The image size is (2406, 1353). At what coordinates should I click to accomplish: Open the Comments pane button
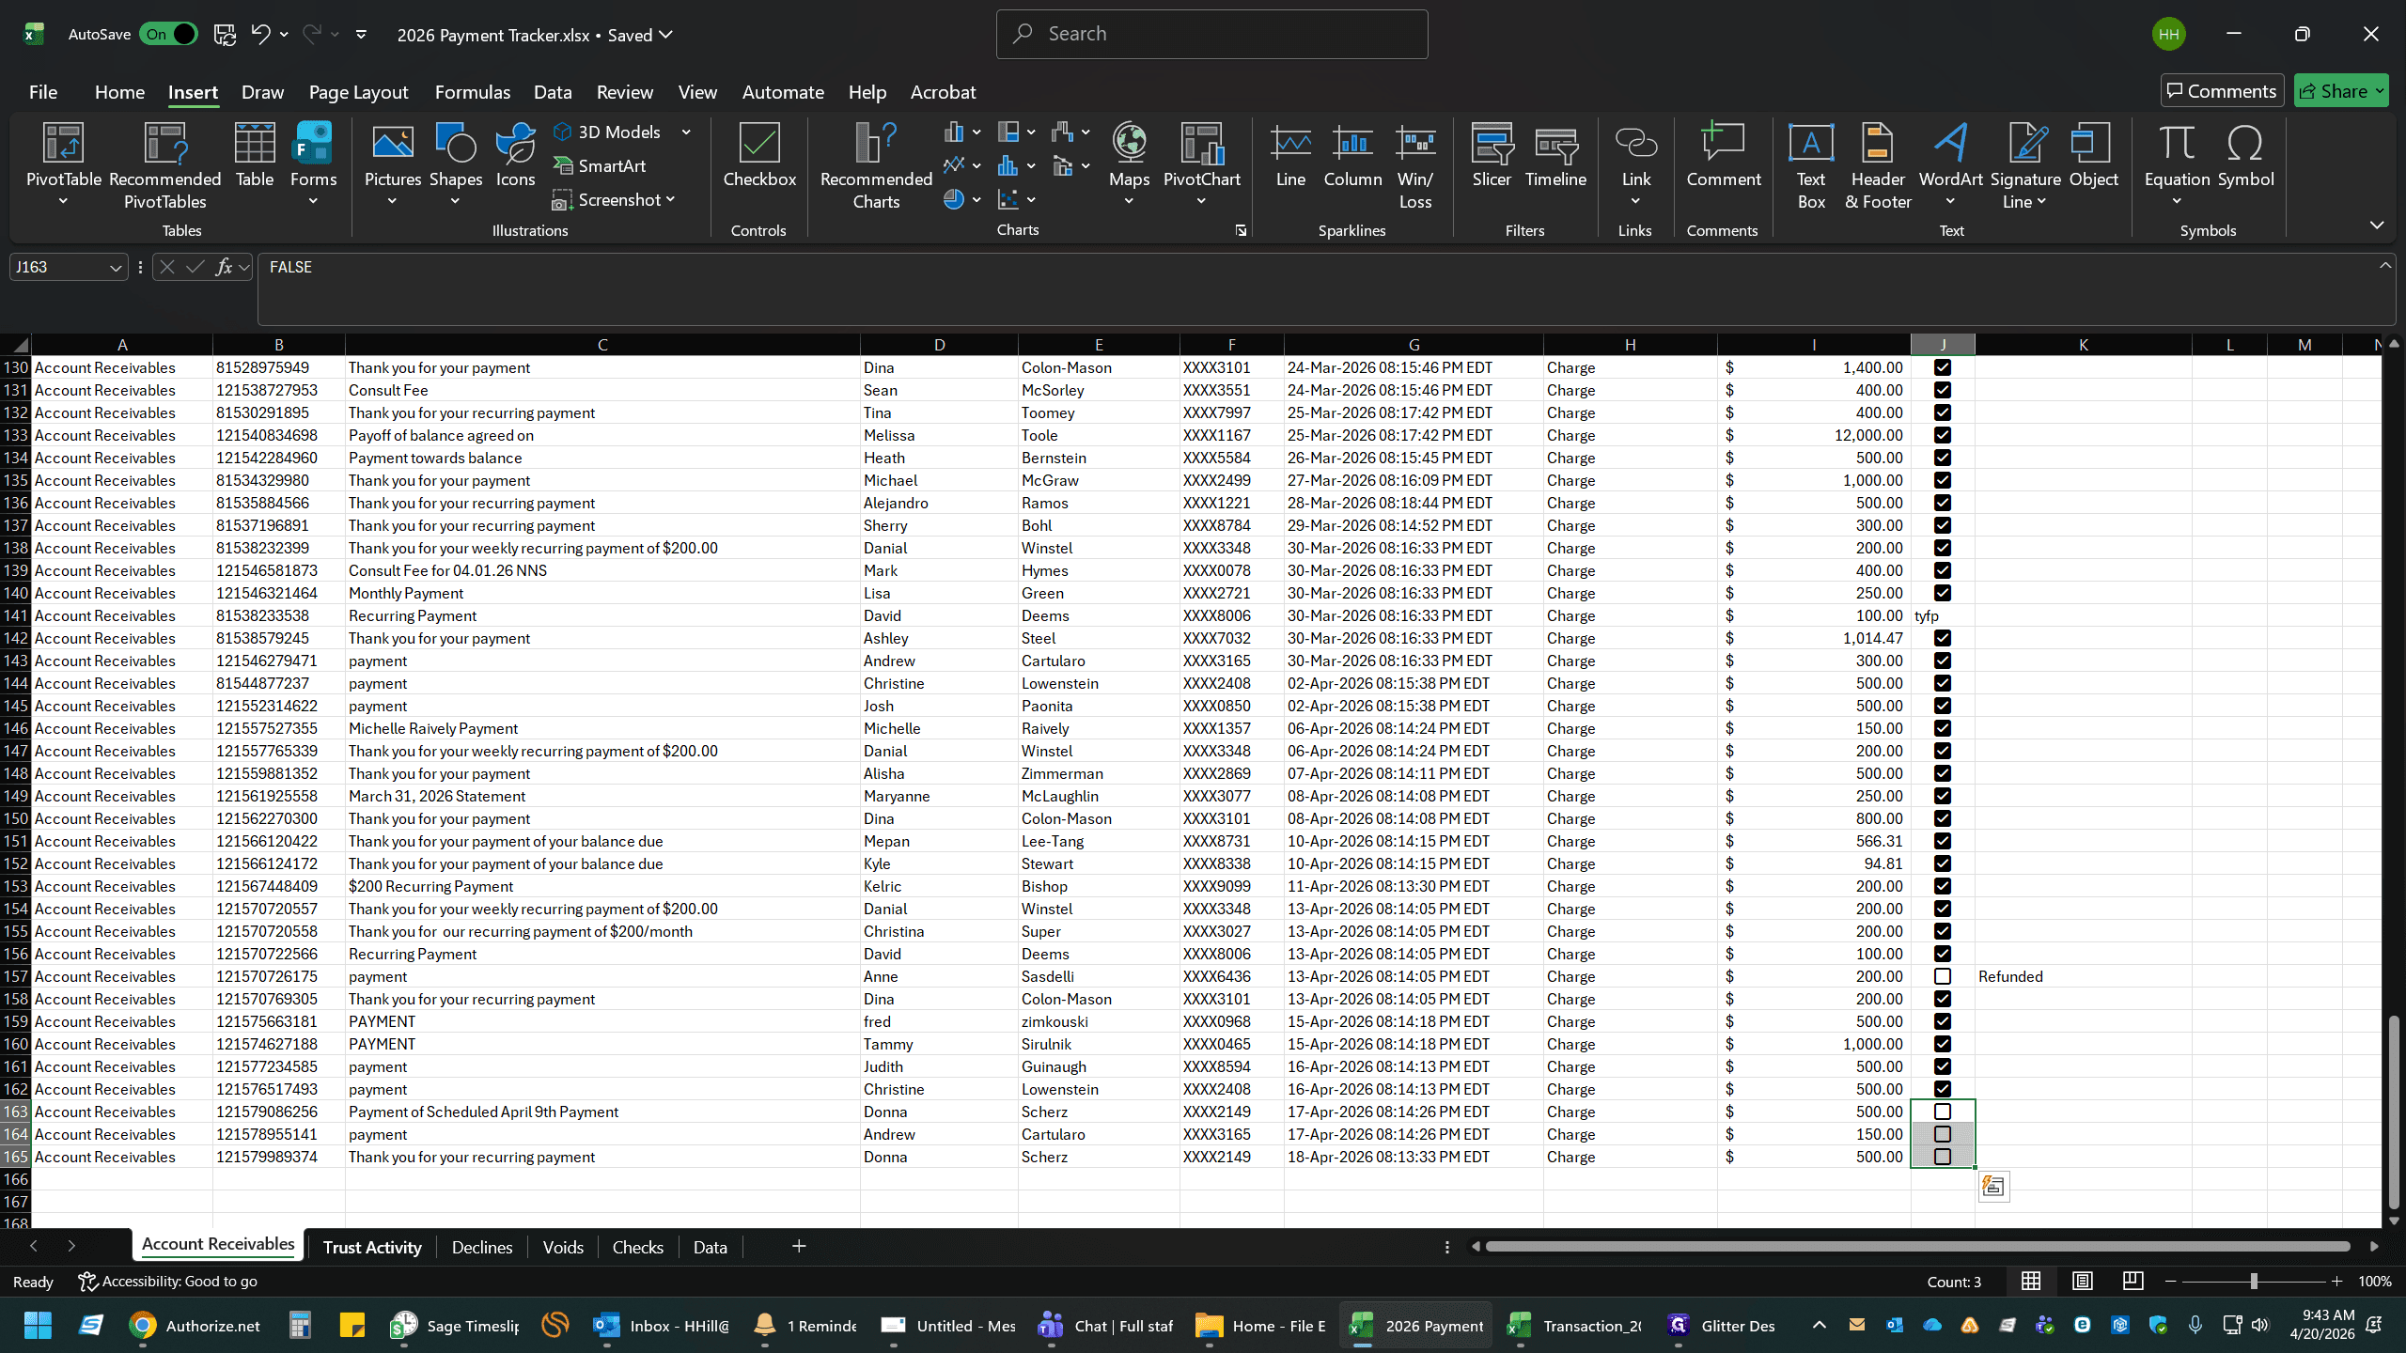(x=2222, y=91)
